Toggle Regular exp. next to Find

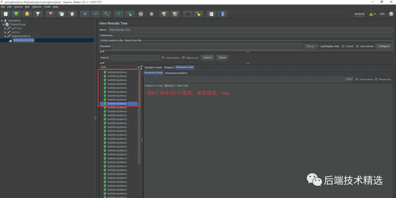376,79
